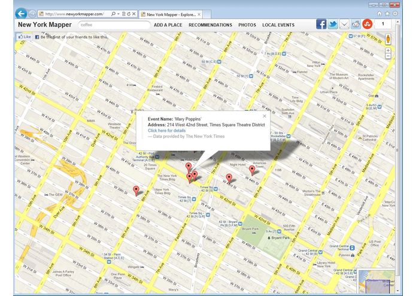This screenshot has height=296, width=416.
Task: Click the Rockefeller Apartments label
Action: [366, 77]
